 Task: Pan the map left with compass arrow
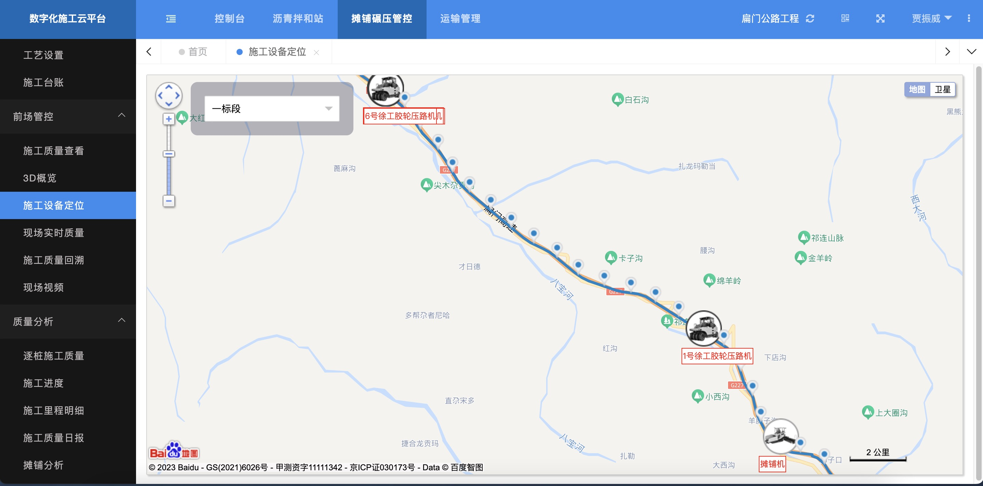pyautogui.click(x=161, y=95)
